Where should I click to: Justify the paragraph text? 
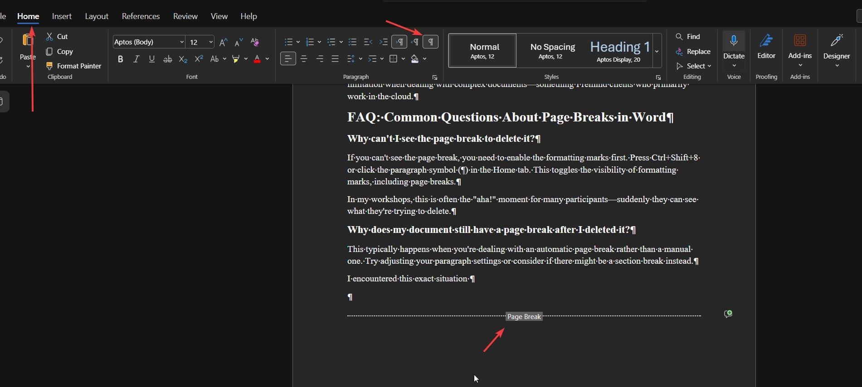pos(335,59)
